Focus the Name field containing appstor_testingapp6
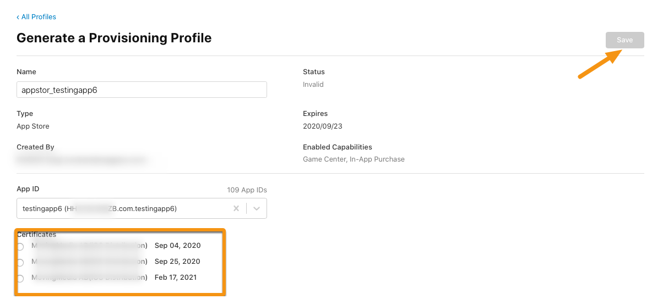652x299 pixels. click(x=142, y=90)
